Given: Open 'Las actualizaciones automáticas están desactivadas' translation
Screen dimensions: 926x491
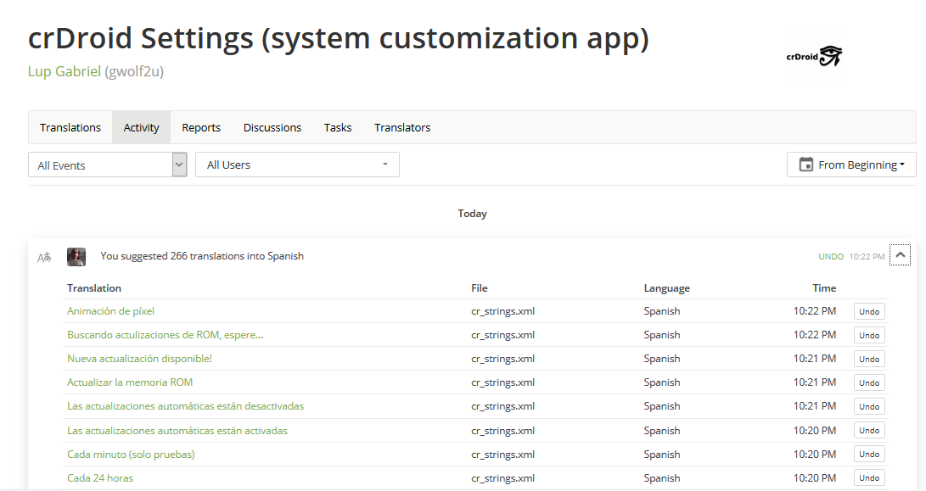Looking at the screenshot, I should pos(185,406).
